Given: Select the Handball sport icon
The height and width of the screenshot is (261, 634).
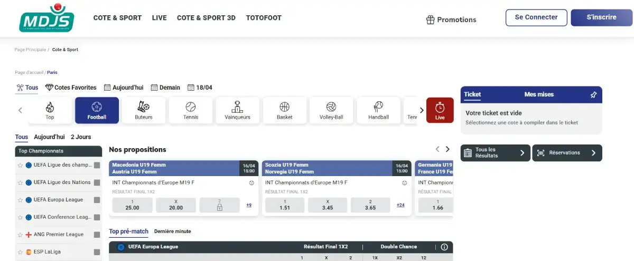Looking at the screenshot, I should coord(378,110).
